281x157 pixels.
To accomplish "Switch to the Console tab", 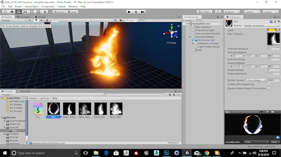I will 24,91.
